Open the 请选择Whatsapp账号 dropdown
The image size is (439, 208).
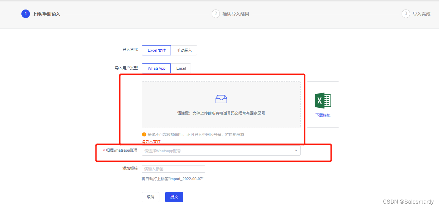tap(221, 151)
